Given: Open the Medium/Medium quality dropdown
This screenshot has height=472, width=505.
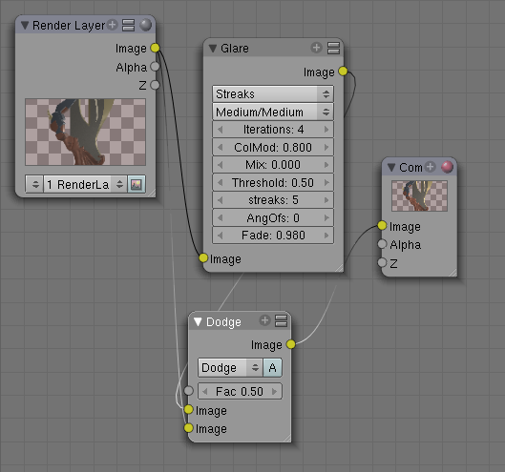Looking at the screenshot, I should 273,112.
